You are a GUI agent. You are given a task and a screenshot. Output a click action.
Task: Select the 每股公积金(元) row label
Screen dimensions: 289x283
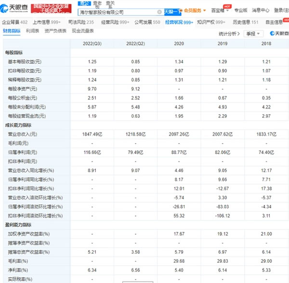(x=23, y=98)
